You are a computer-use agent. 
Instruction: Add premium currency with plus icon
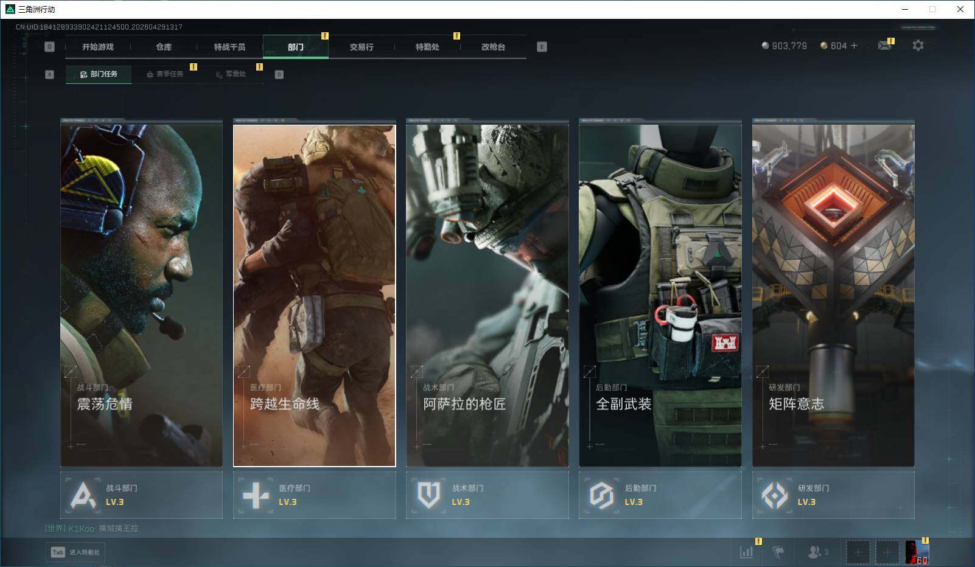click(854, 46)
